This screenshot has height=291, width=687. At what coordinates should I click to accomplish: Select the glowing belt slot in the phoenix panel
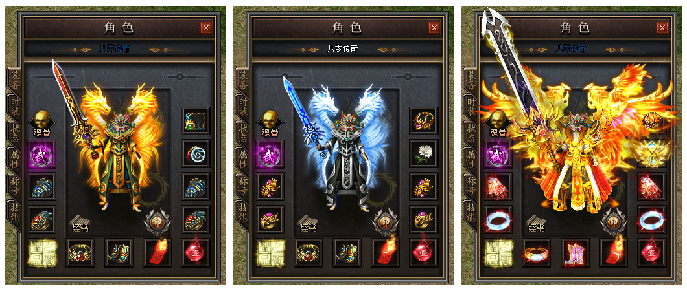(536, 253)
